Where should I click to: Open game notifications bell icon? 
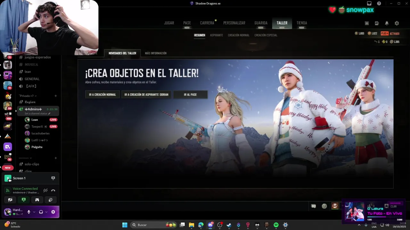pos(387,23)
